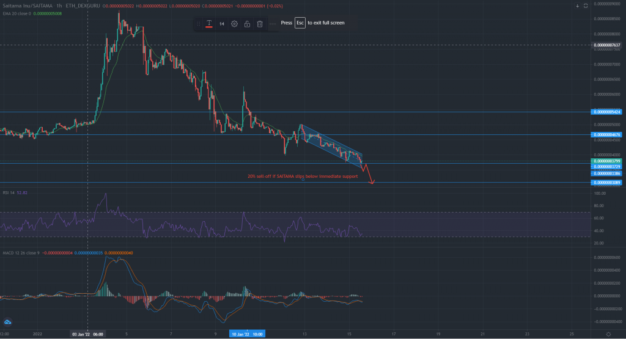This screenshot has width=626, height=339.
Task: Click the Saitama Inu/SAITAMA symbol title
Action: coord(28,6)
